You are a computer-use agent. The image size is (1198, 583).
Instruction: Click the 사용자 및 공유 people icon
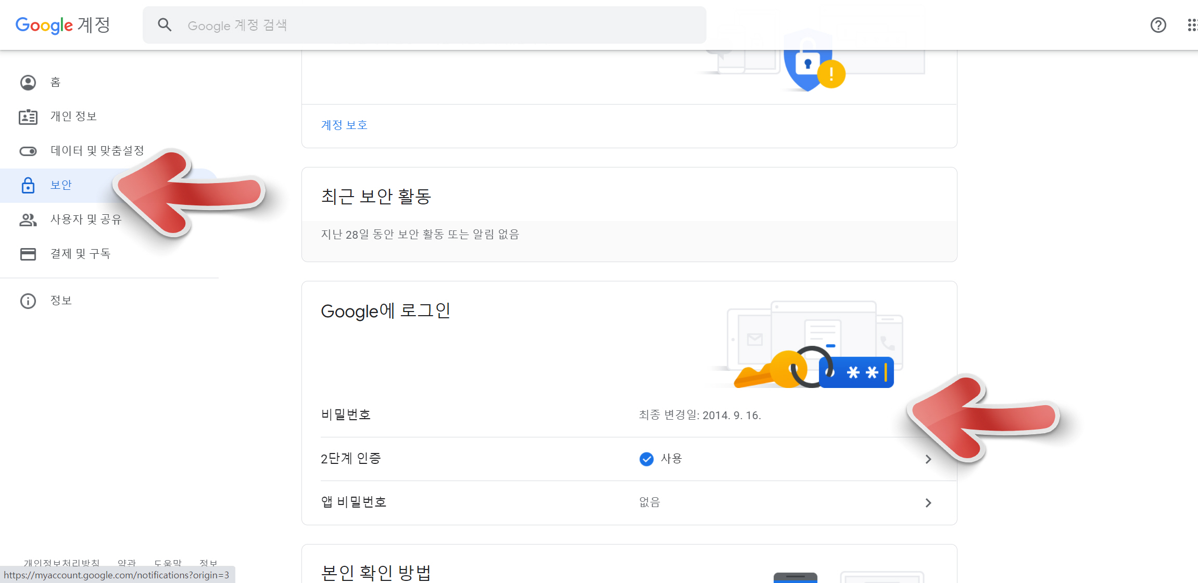(28, 220)
